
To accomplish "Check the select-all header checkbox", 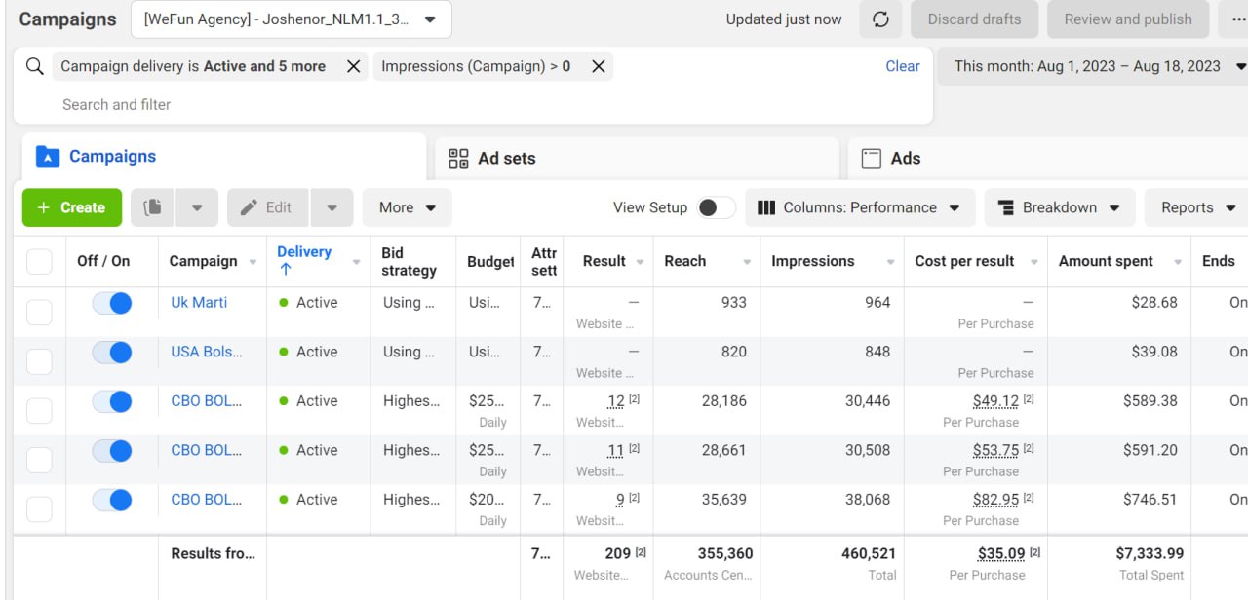I will (x=39, y=261).
